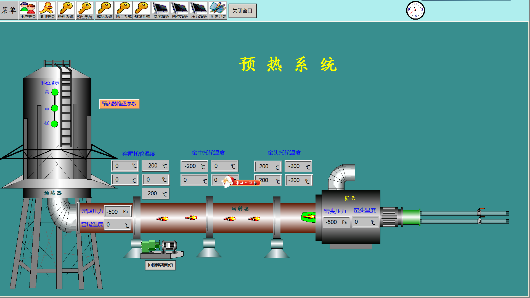This screenshot has width=530, height=298.
Task: Click the 退出登录 logout icon
Action: point(47,10)
